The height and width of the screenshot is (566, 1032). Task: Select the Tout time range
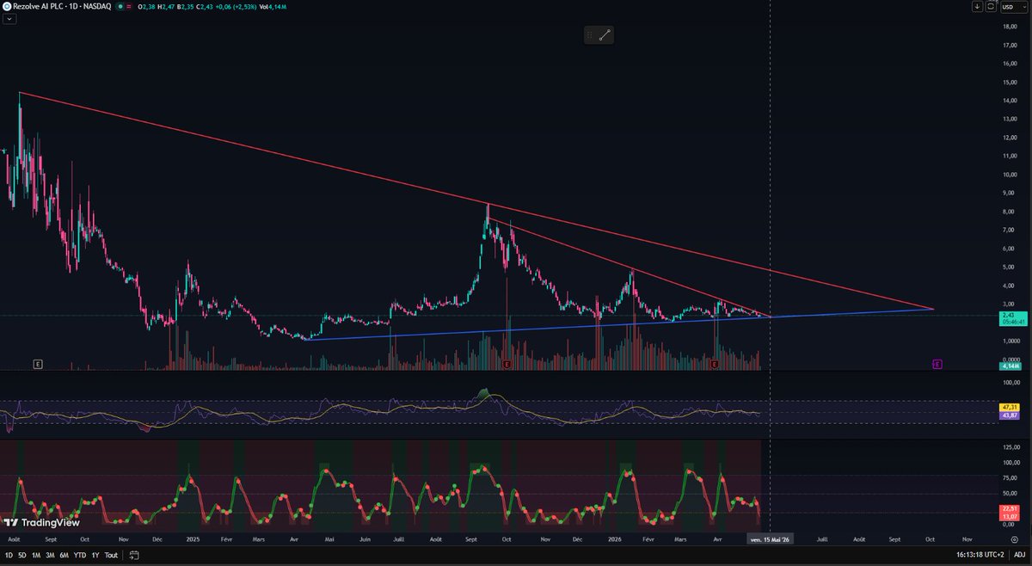111,556
